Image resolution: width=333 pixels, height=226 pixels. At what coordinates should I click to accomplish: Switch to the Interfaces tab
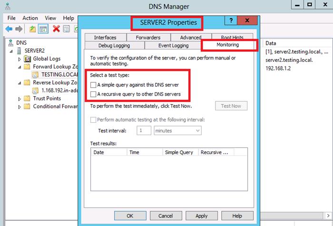click(x=105, y=38)
